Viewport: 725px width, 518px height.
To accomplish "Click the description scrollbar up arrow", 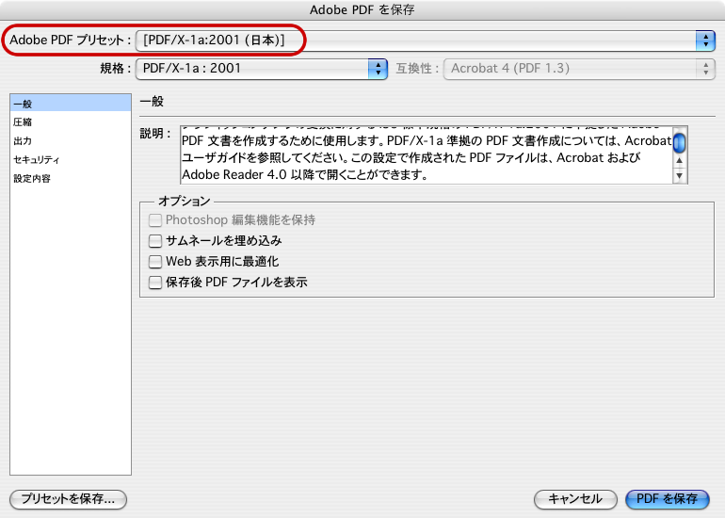I will [x=679, y=160].
